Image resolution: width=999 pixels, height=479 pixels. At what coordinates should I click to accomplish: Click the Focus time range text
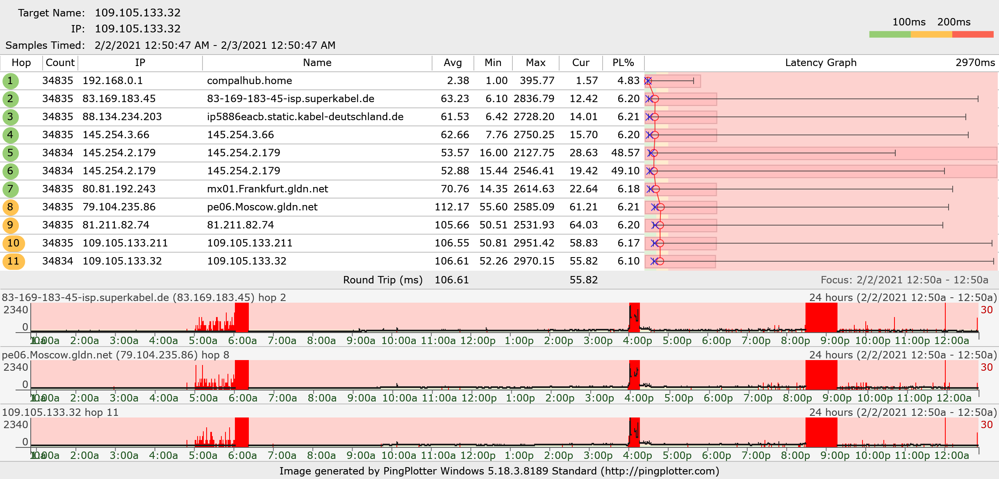(x=905, y=280)
